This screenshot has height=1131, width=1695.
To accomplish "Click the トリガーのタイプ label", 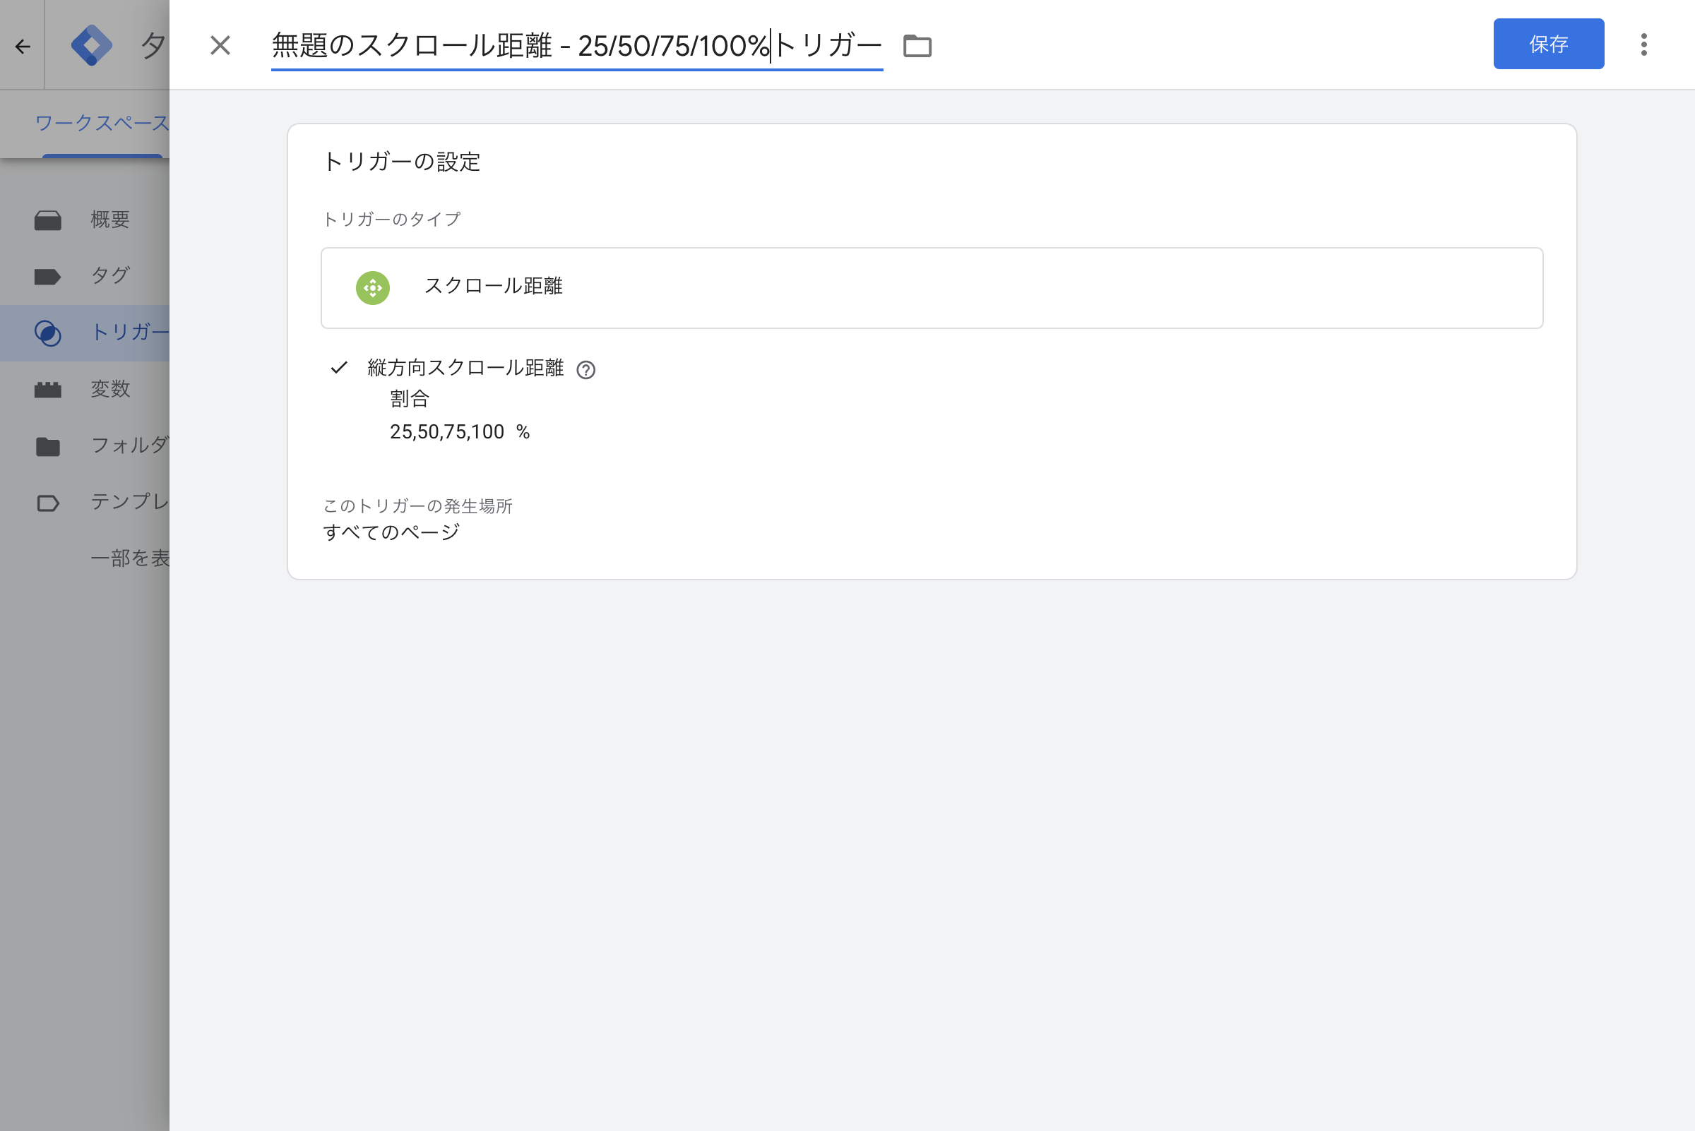I will click(391, 220).
